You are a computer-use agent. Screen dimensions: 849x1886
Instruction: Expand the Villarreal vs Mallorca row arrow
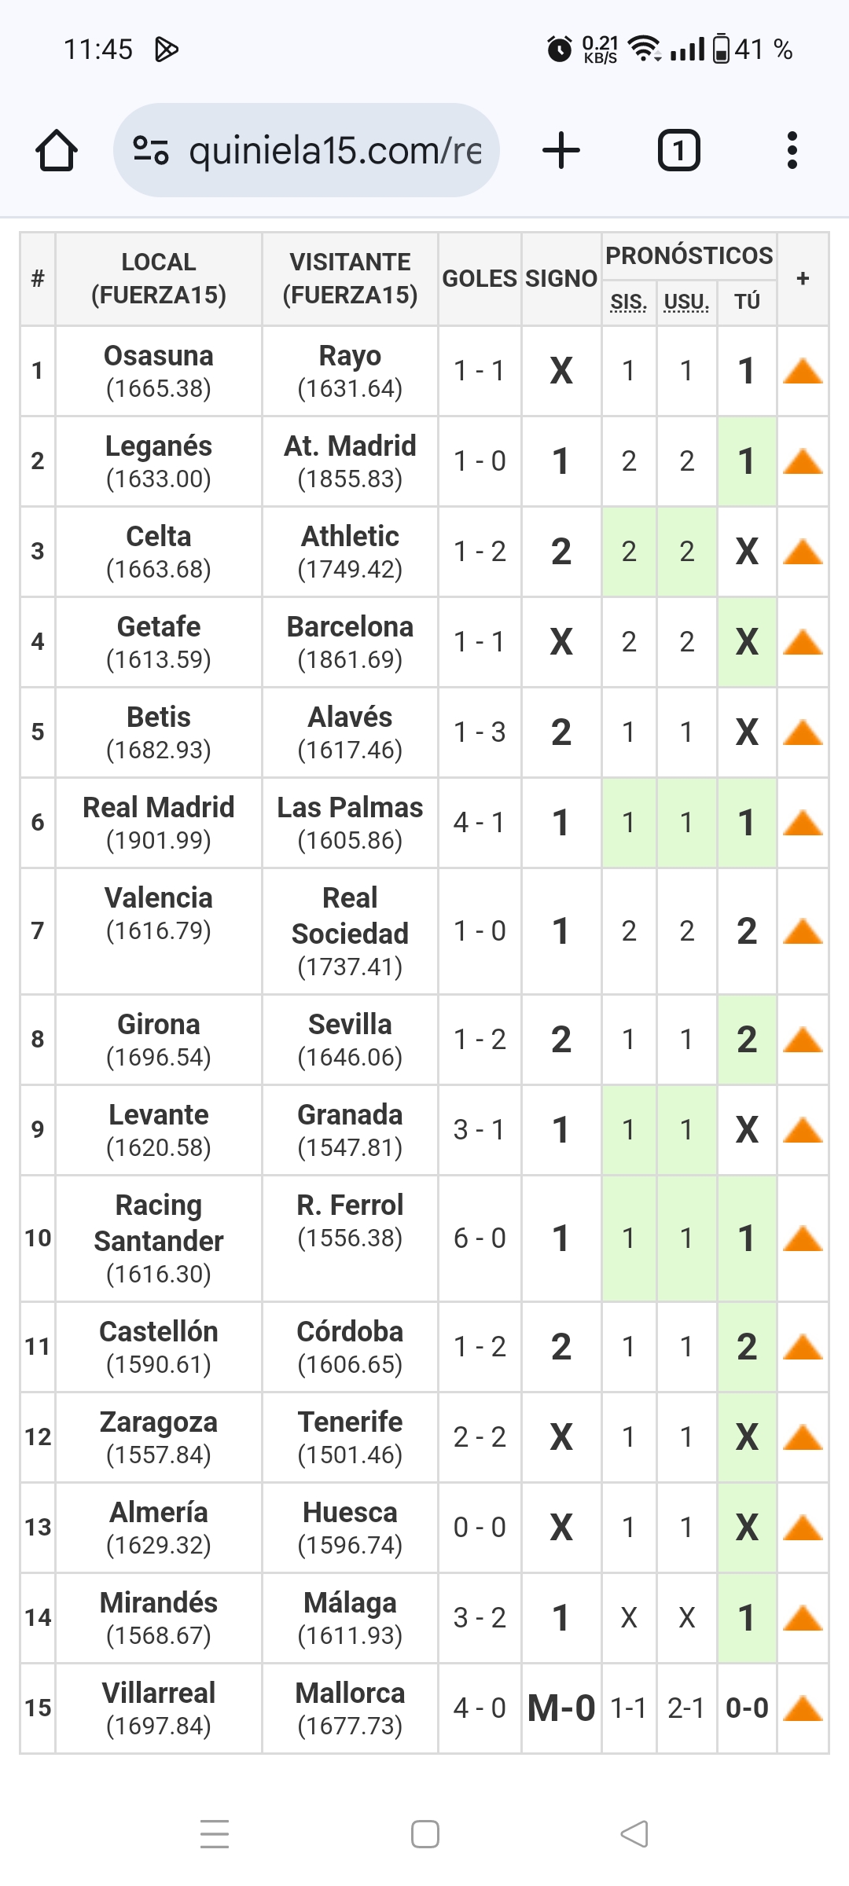803,1708
